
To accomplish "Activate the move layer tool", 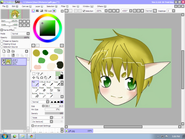I will point(34,77).
